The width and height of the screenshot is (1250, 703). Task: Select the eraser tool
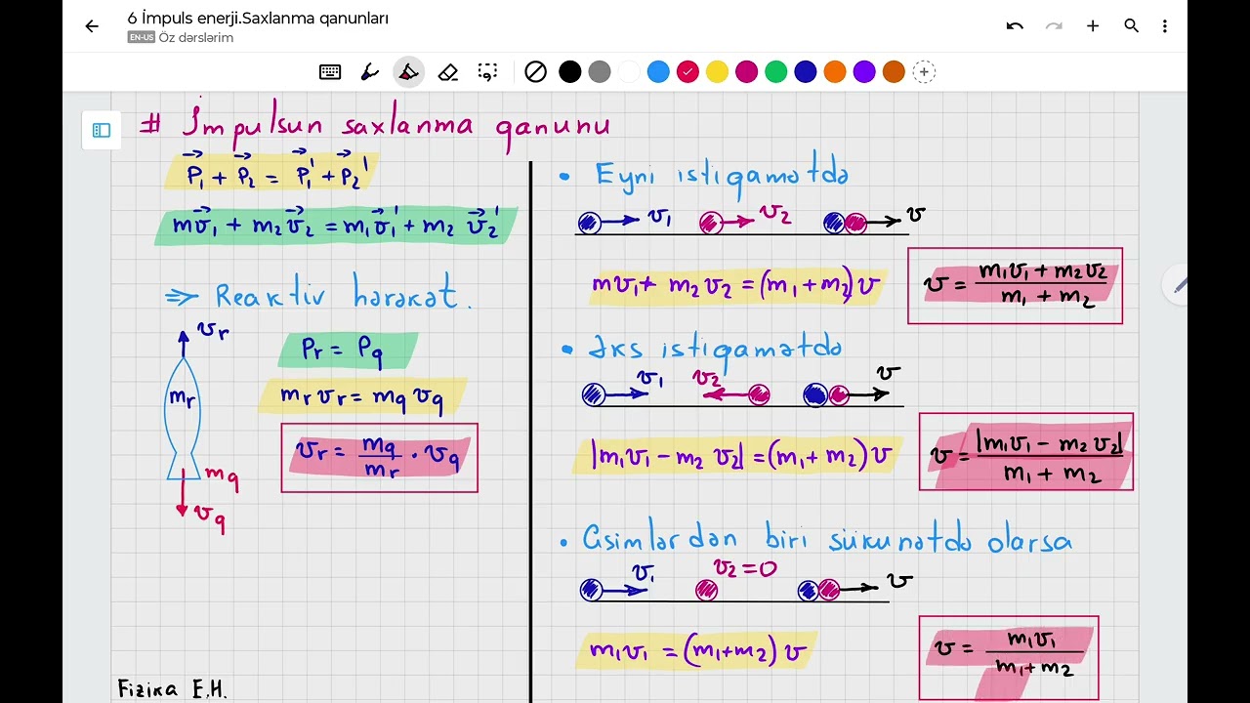448,71
